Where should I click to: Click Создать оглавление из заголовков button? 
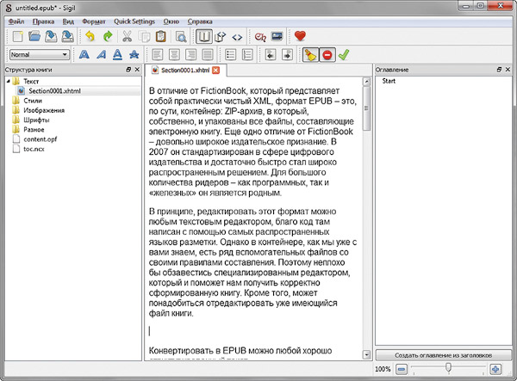tap(444, 355)
